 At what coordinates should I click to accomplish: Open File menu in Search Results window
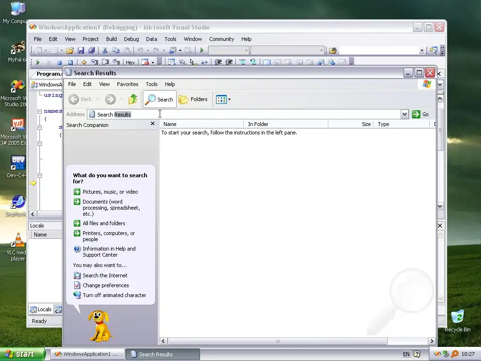pyautogui.click(x=72, y=84)
